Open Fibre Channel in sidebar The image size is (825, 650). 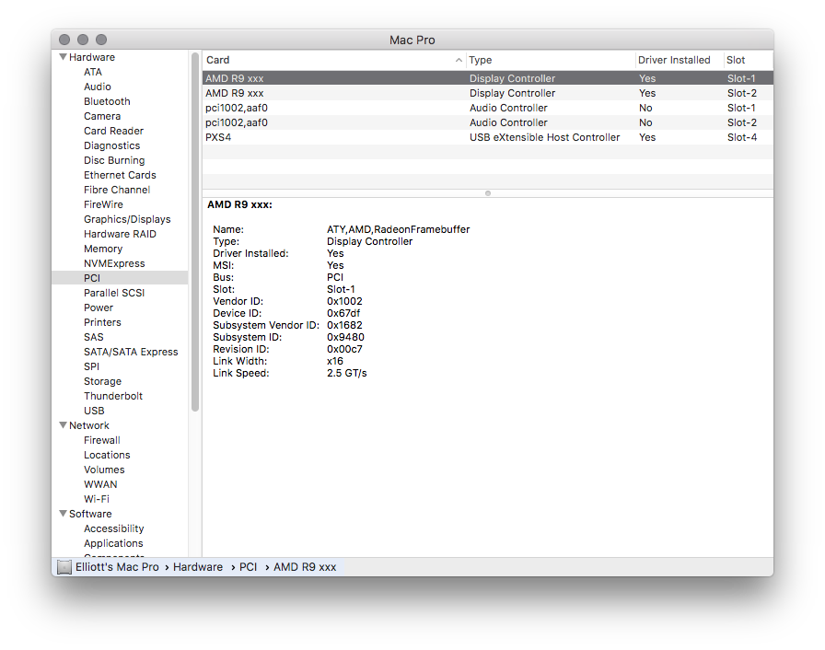pos(117,190)
